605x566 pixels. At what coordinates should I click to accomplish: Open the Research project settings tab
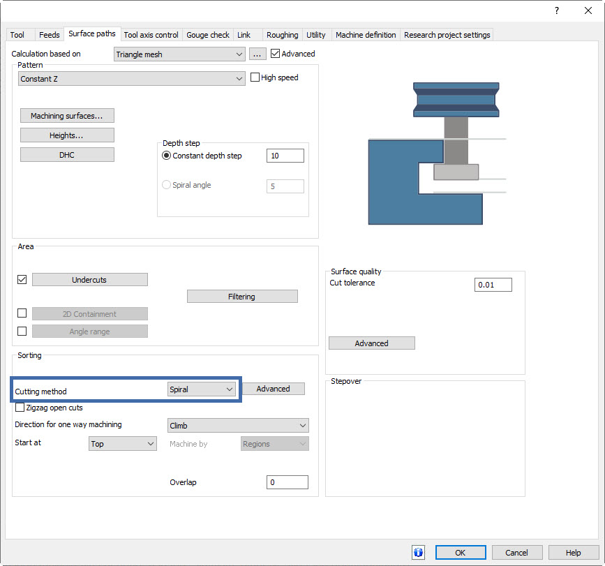point(447,35)
